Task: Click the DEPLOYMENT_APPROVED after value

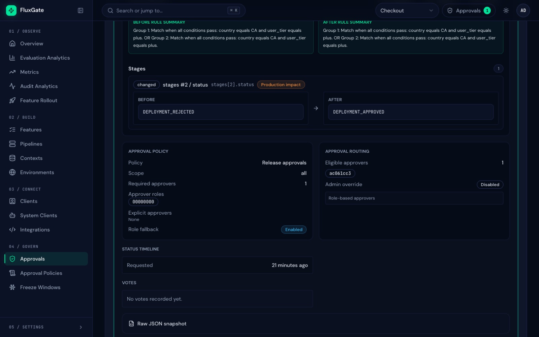Action: tap(411, 112)
